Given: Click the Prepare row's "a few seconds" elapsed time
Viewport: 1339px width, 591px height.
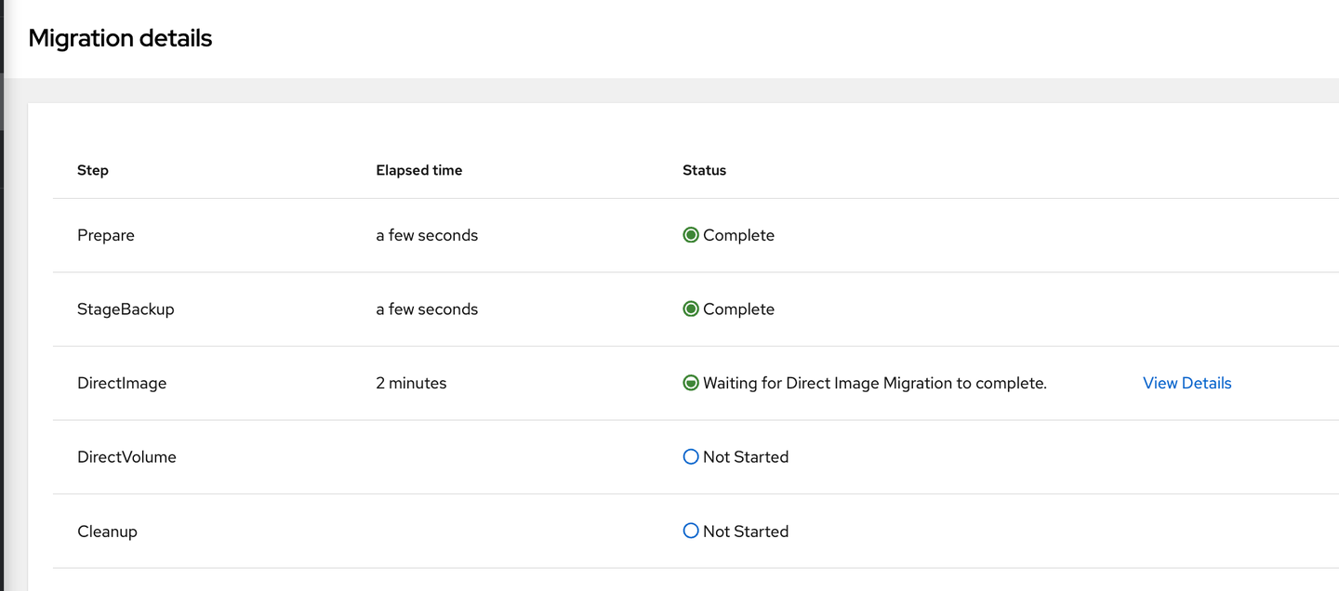Looking at the screenshot, I should coord(427,235).
